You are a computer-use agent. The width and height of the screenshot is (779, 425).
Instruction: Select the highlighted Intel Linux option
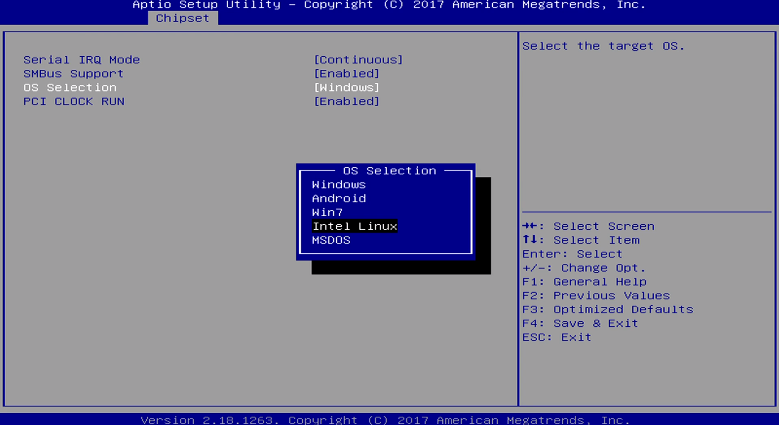[354, 226]
